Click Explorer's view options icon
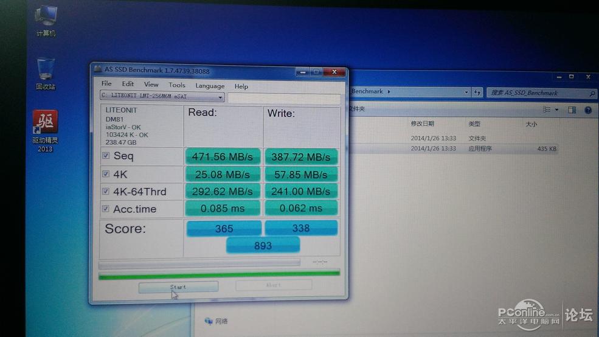This screenshot has height=337, width=599. 547,109
